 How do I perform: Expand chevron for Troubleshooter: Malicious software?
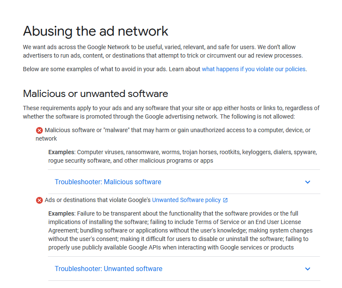pos(308,182)
